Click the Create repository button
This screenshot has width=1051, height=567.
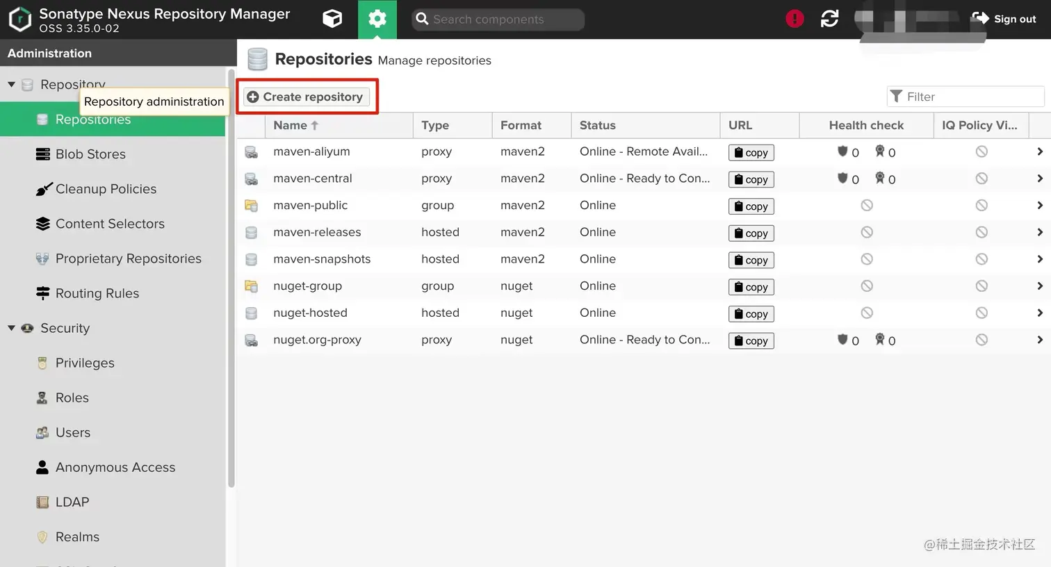306,97
